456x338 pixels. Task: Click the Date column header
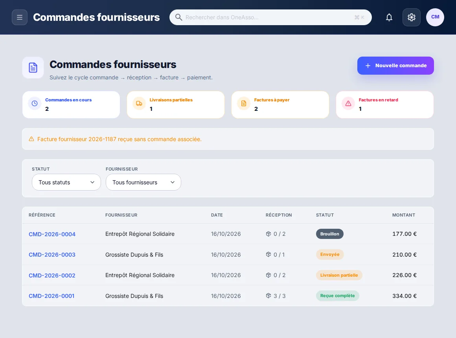[217, 215]
